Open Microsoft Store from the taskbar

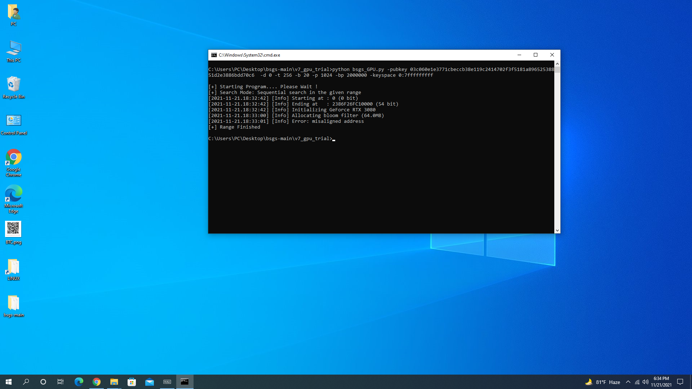(x=132, y=381)
